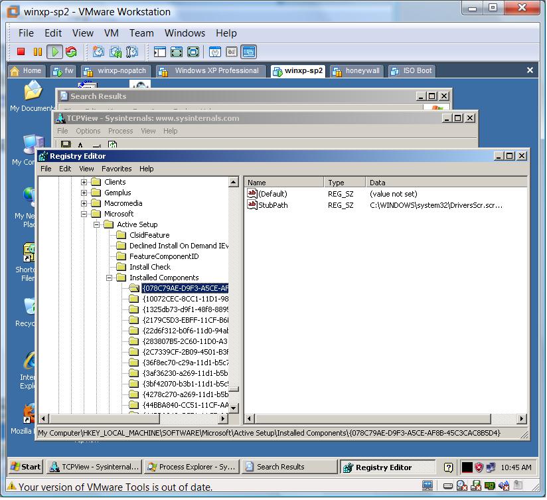Click the registry tree scroll down arrow
547x500 pixels.
[234, 408]
